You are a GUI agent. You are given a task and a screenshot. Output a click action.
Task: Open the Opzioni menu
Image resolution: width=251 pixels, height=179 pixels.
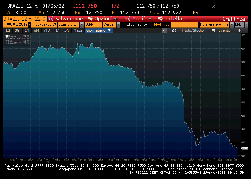102,19
